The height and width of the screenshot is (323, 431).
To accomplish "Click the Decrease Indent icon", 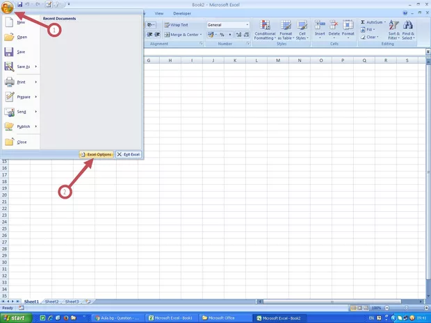I will pos(149,35).
